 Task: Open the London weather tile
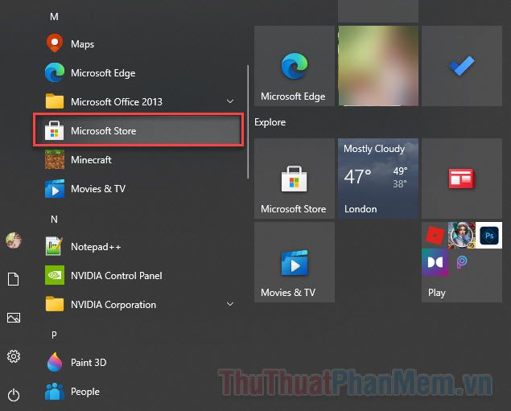[x=378, y=179]
